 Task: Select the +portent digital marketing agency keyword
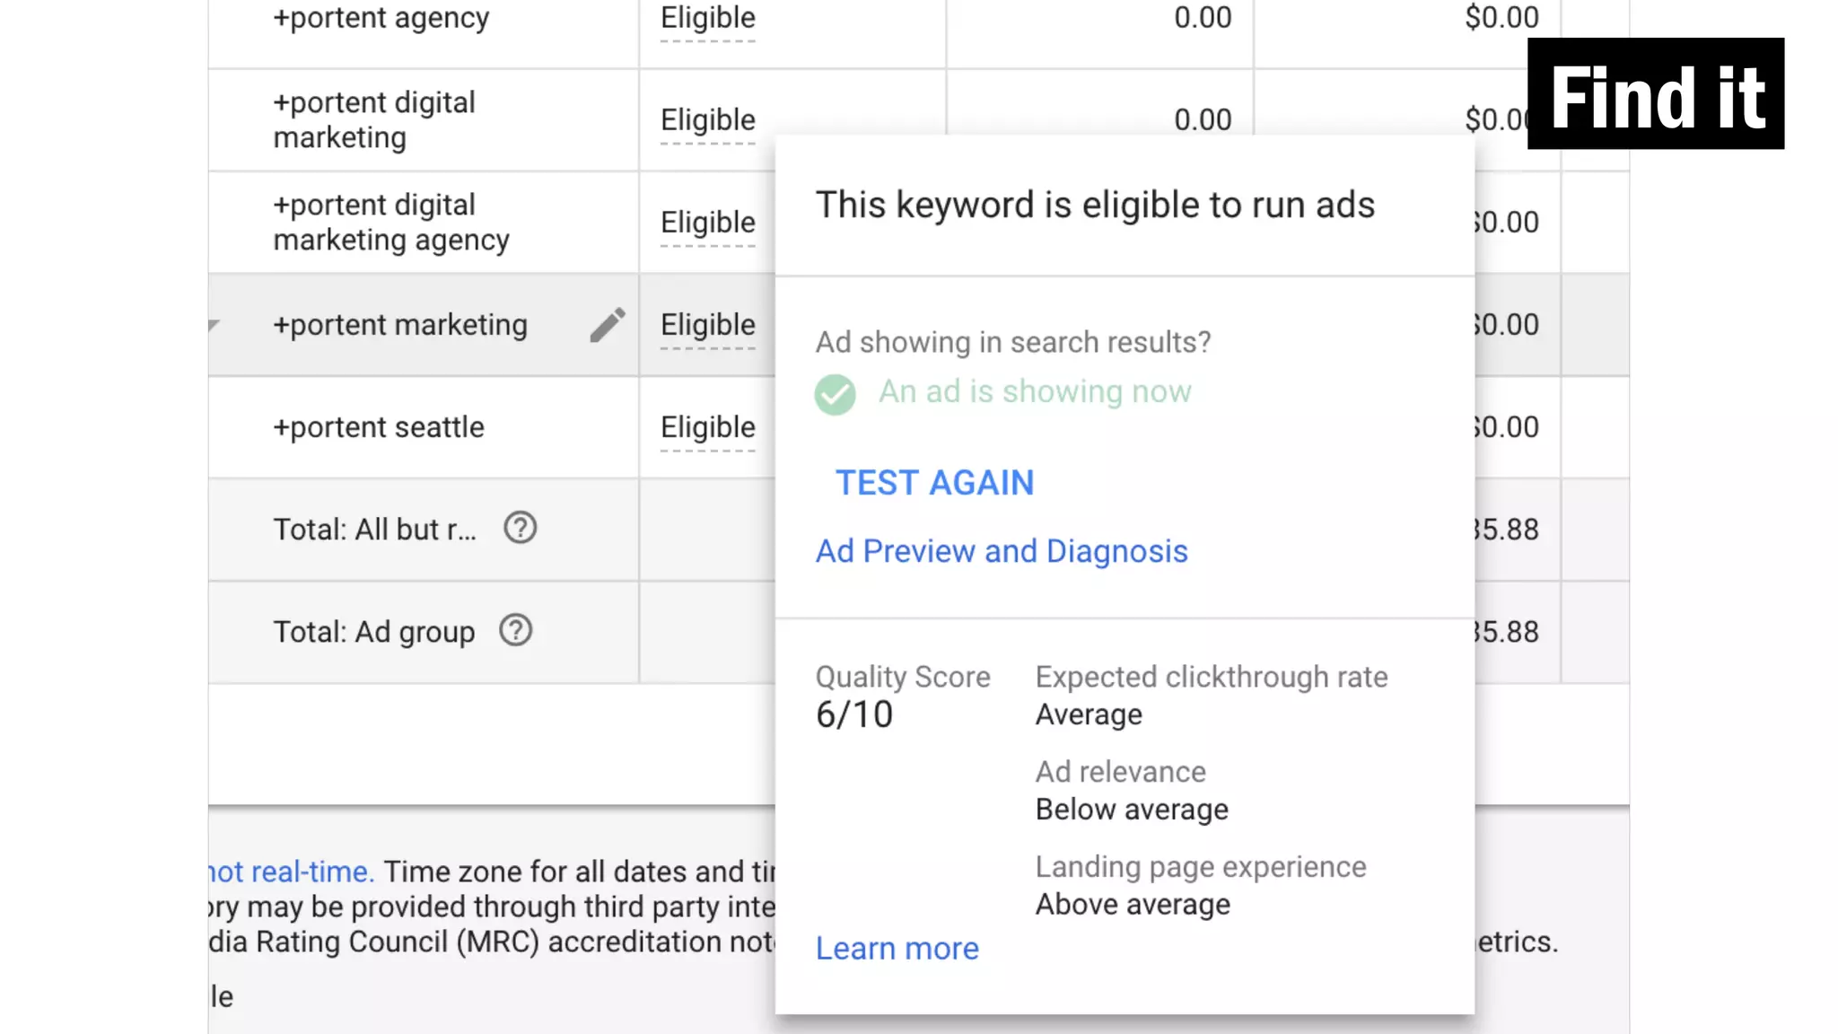[x=390, y=223]
